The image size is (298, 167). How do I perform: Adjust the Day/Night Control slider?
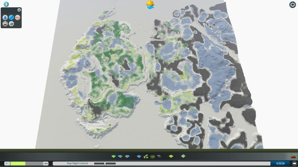pyautogui.click(x=105, y=163)
